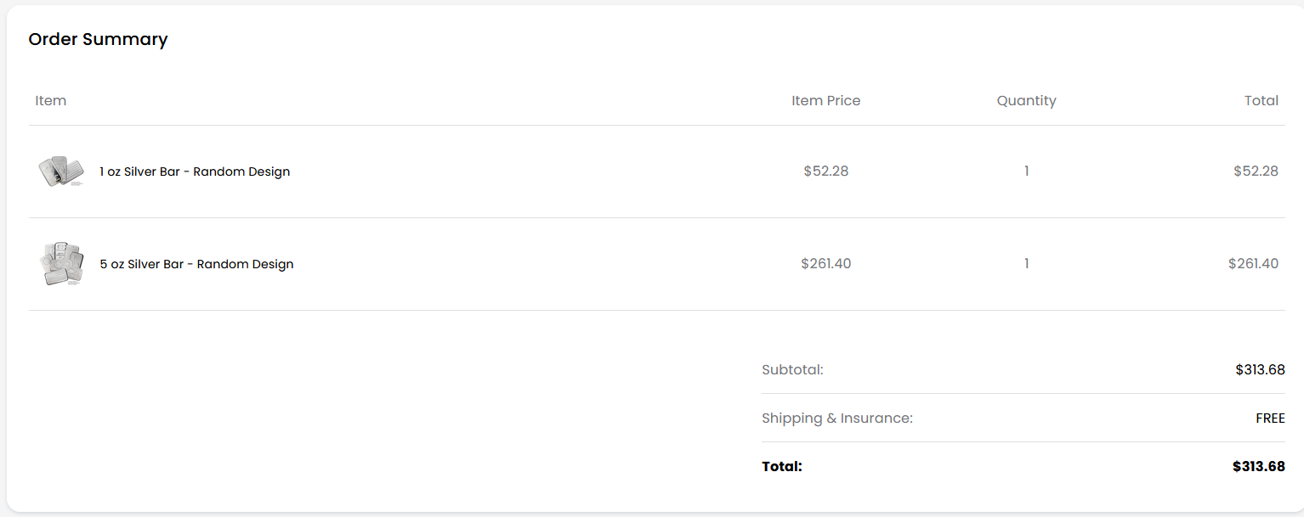This screenshot has width=1304, height=517.
Task: Click the 1 oz Silver Bar thumbnail image
Action: [x=61, y=171]
